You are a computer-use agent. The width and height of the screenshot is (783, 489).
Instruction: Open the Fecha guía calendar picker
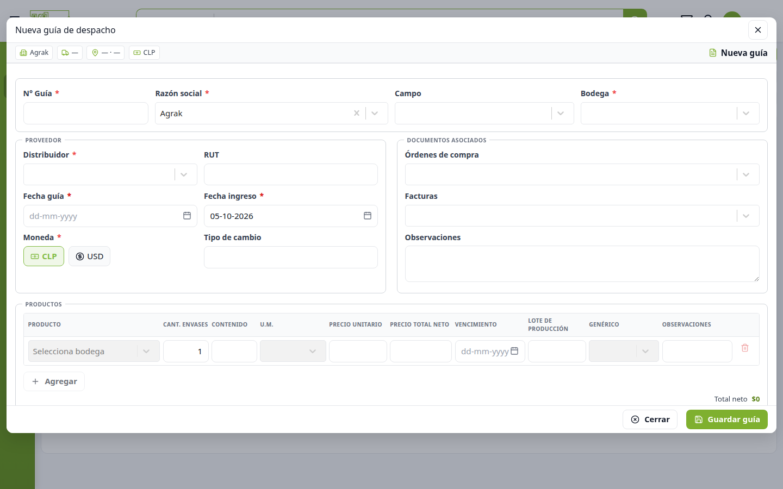coord(187,216)
